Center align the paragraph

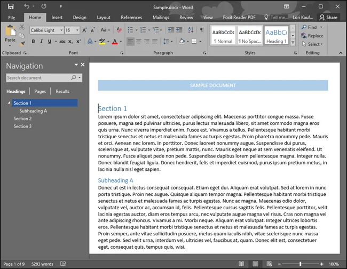click(139, 42)
